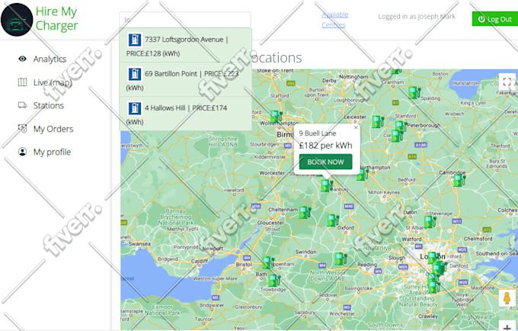The width and height of the screenshot is (518, 331).
Task: Close the 9 Buell Lane info popup
Action: (356, 127)
